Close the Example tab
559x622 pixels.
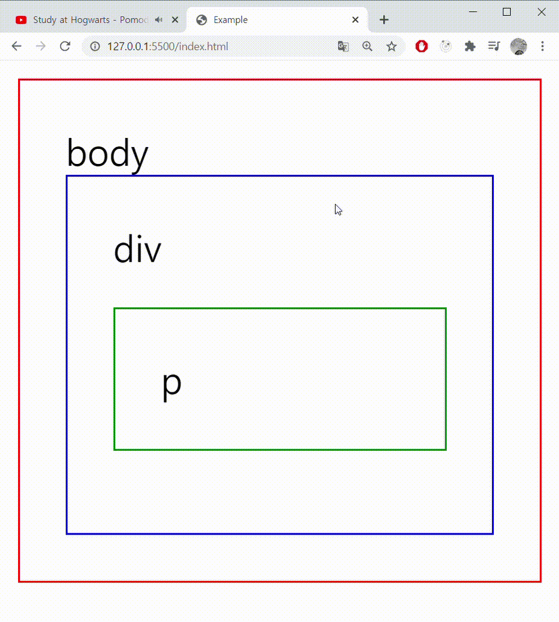pos(355,20)
